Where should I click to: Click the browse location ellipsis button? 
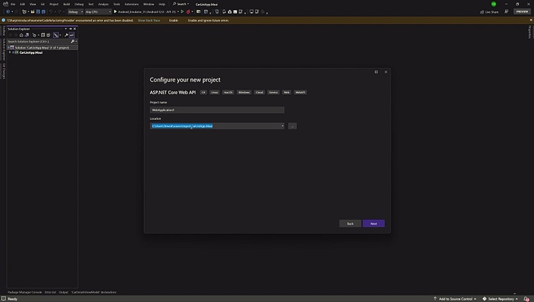[292, 126]
